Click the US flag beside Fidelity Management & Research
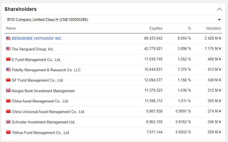 pos(8,70)
